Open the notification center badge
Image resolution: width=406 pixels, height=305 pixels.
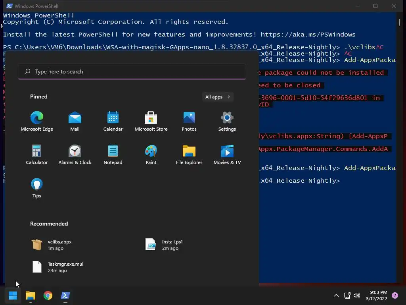pyautogui.click(x=395, y=295)
